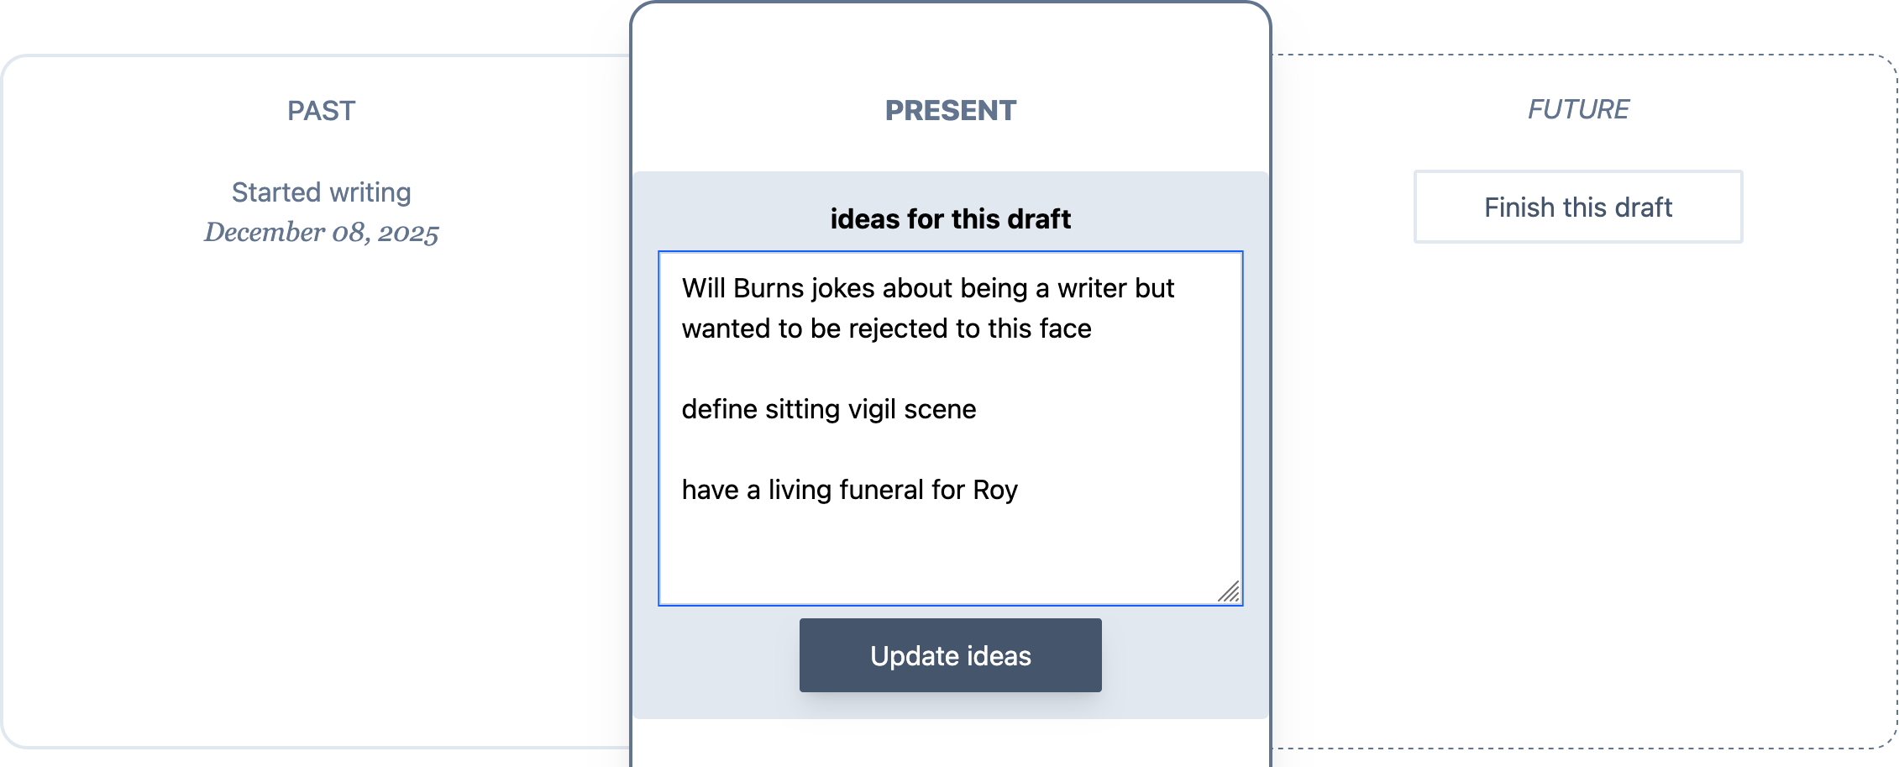Click the Started writing label
Screen dimensions: 1899x767
(x=322, y=192)
